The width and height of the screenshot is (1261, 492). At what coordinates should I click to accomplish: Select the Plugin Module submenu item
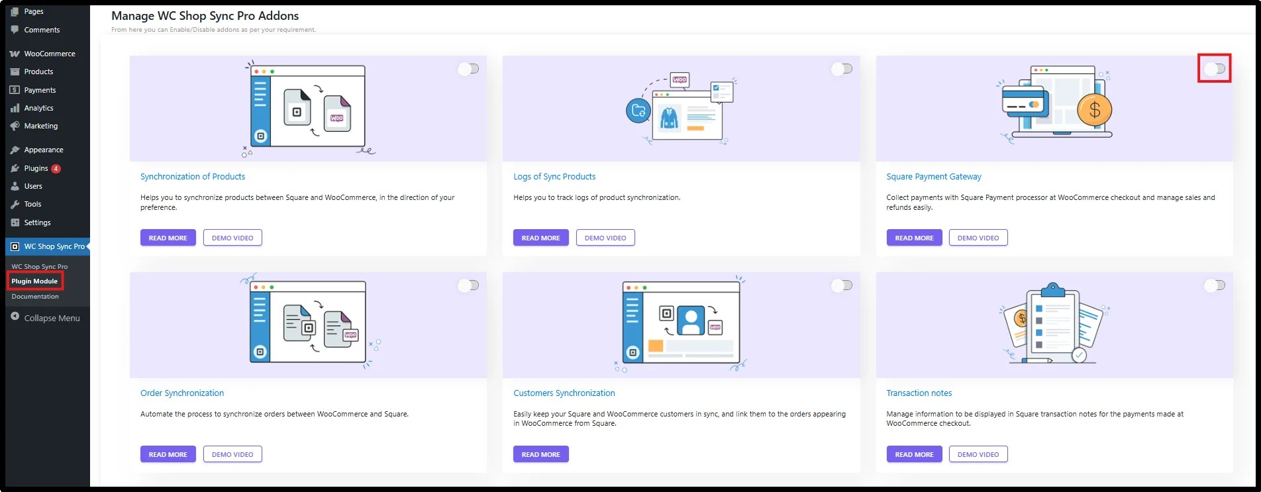coord(34,281)
